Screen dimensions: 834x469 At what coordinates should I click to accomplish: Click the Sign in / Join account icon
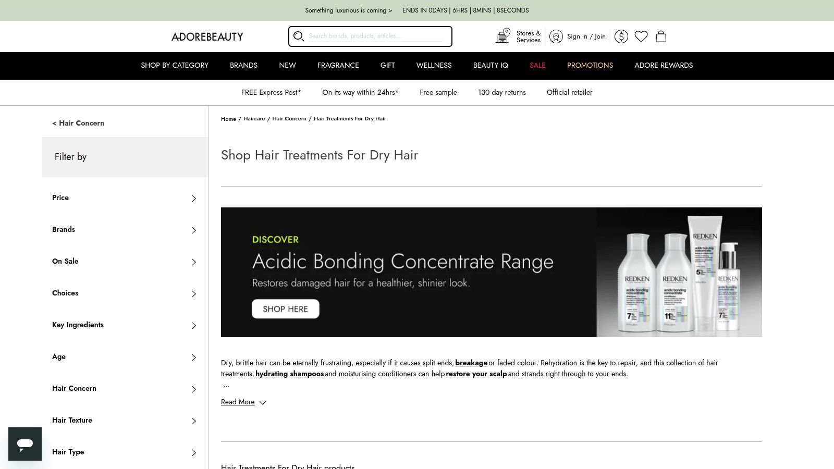(556, 36)
